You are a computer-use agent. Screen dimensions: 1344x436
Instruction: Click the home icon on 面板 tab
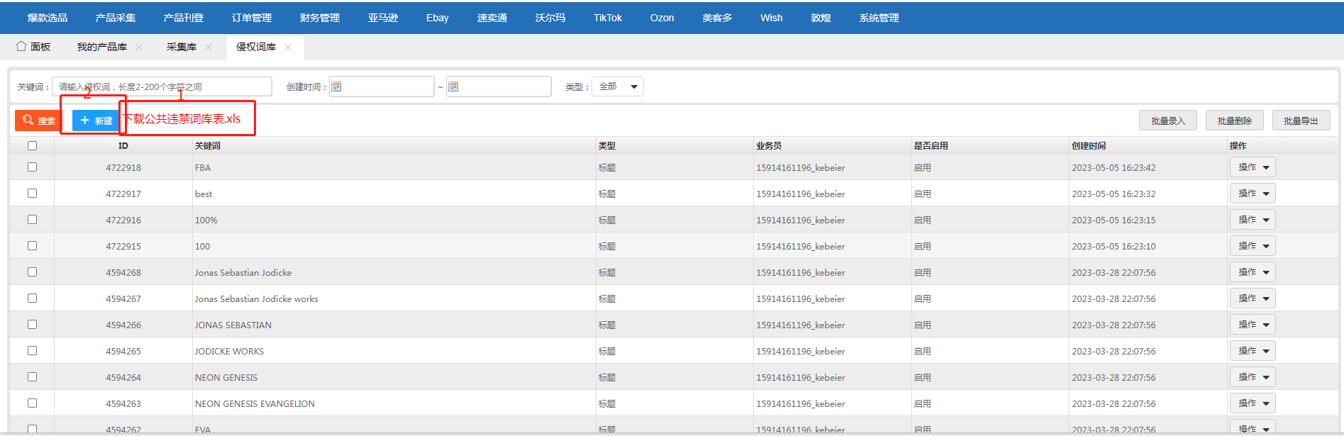click(21, 46)
